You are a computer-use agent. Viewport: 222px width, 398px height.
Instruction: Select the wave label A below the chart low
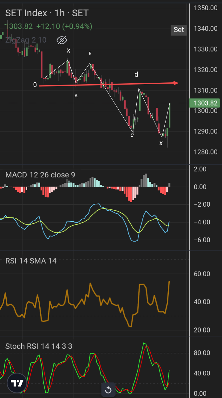(x=76, y=95)
